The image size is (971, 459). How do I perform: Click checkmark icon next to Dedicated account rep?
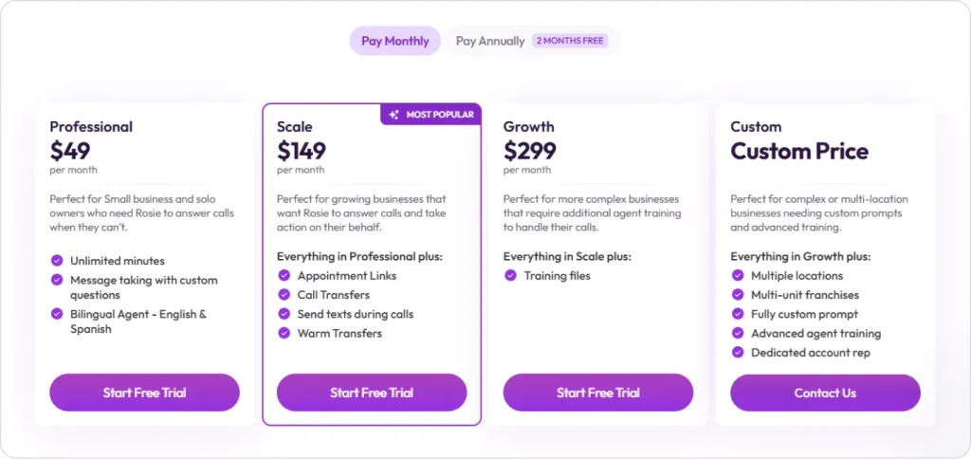tap(739, 353)
